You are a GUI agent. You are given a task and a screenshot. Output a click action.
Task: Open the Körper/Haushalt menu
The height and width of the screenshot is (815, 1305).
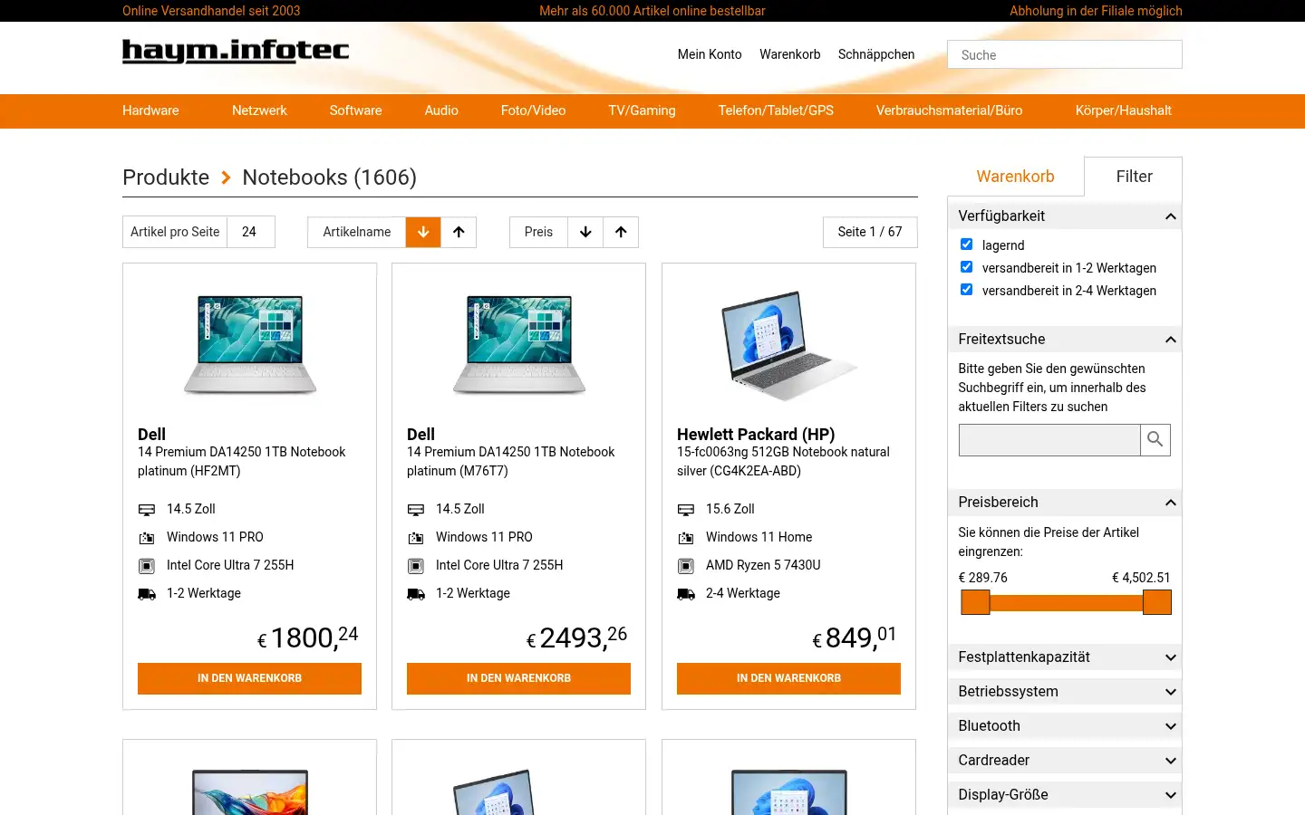(x=1123, y=110)
